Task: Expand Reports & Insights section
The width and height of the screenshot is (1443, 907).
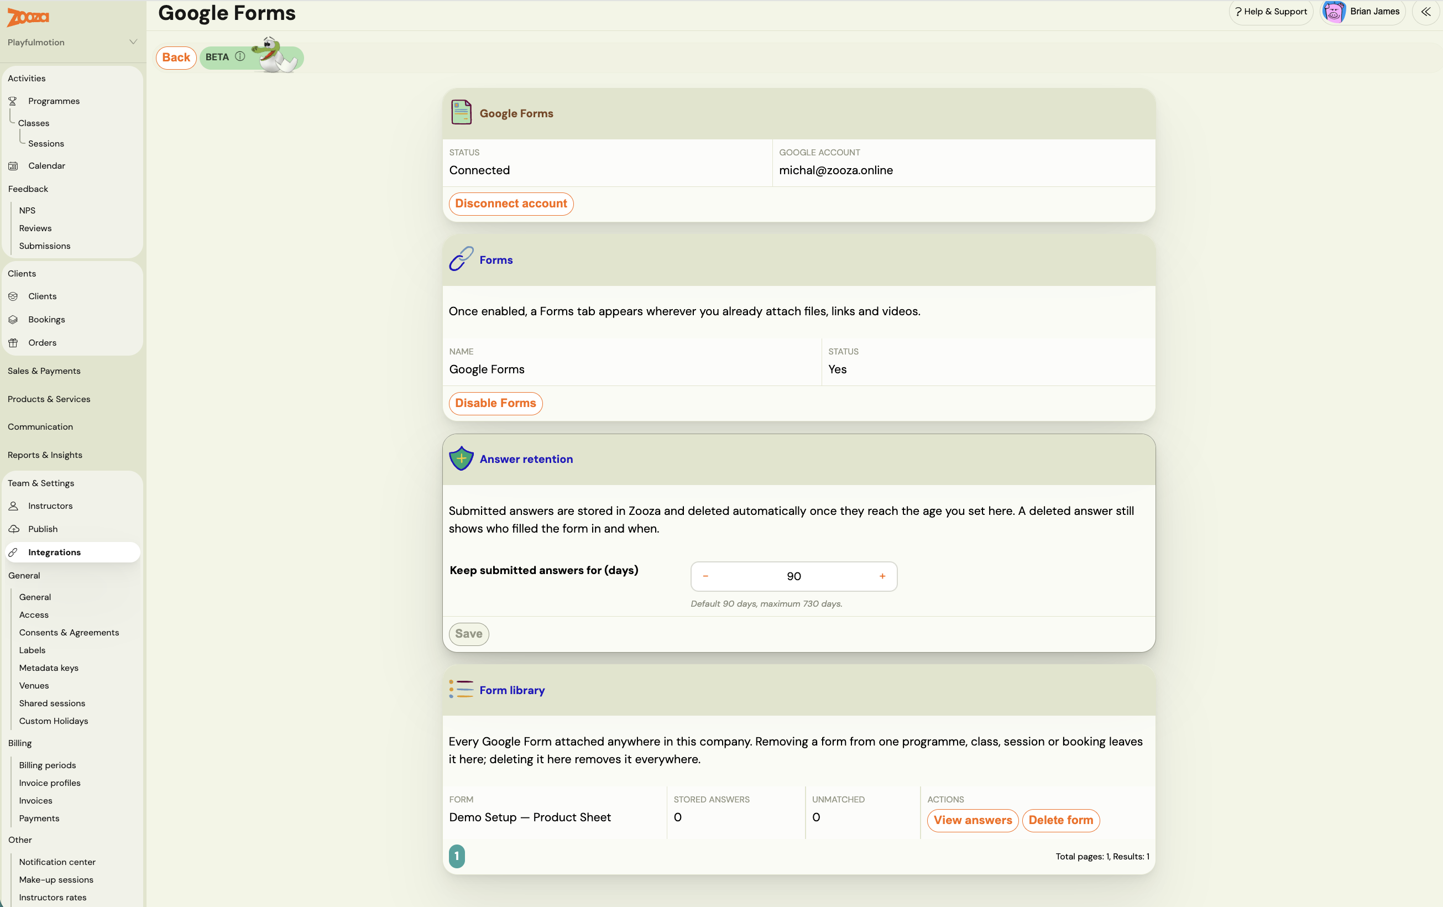Action: 45,455
